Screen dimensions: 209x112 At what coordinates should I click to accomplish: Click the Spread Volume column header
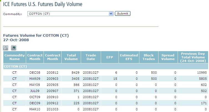168,57
